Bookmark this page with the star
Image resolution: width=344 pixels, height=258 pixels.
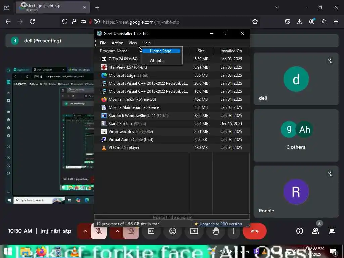click(x=255, y=22)
